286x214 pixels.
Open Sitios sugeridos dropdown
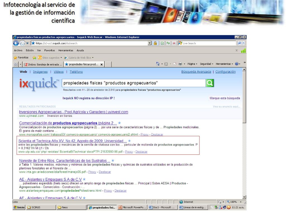pyautogui.click(x=50, y=58)
